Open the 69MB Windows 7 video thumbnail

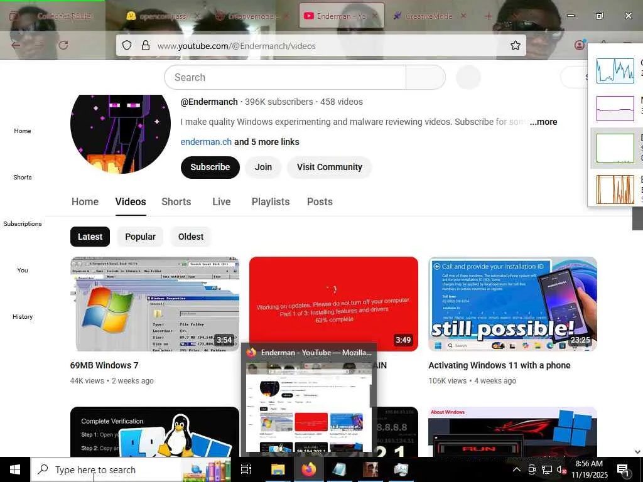154,304
